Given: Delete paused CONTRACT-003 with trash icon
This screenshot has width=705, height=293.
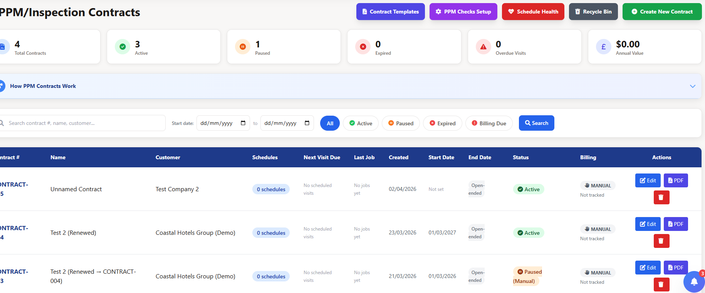Looking at the screenshot, I should (661, 285).
